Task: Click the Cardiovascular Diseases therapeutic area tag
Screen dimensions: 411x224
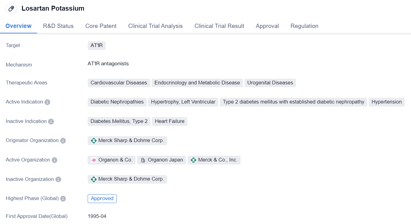Action: coord(119,83)
